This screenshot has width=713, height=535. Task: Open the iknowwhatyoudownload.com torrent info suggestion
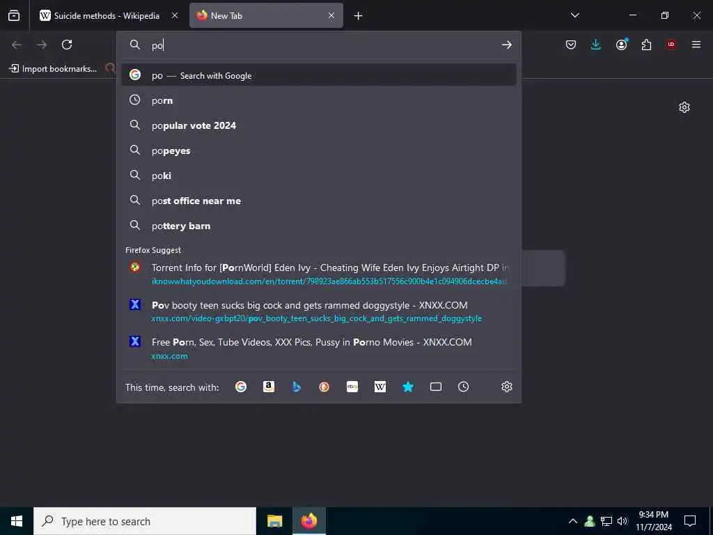[x=319, y=274]
